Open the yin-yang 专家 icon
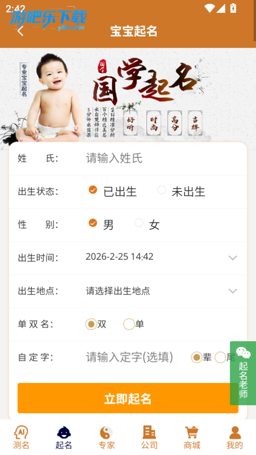This screenshot has width=256, height=455. click(106, 432)
